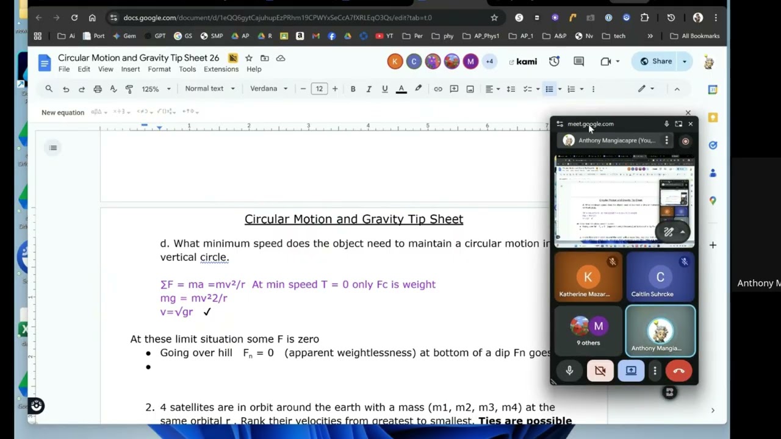View cloud save status icon
This screenshot has height=439, width=781.
tap(281, 58)
